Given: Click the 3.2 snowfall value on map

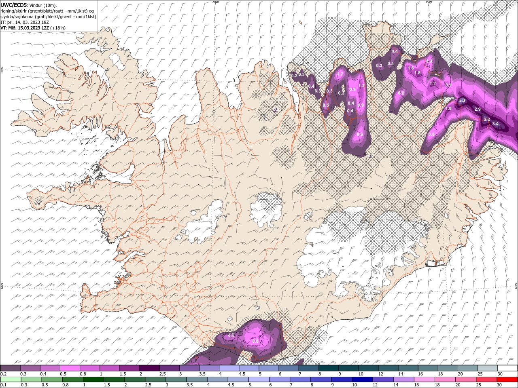Looking at the screenshot, I should [x=487, y=119].
